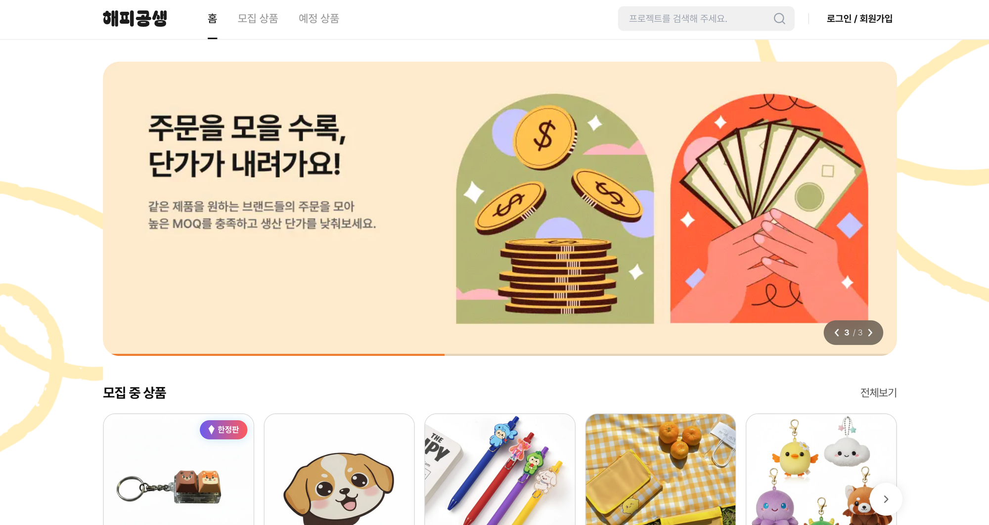Open the keycap keychain product card
Image resolution: width=989 pixels, height=525 pixels.
(x=179, y=470)
